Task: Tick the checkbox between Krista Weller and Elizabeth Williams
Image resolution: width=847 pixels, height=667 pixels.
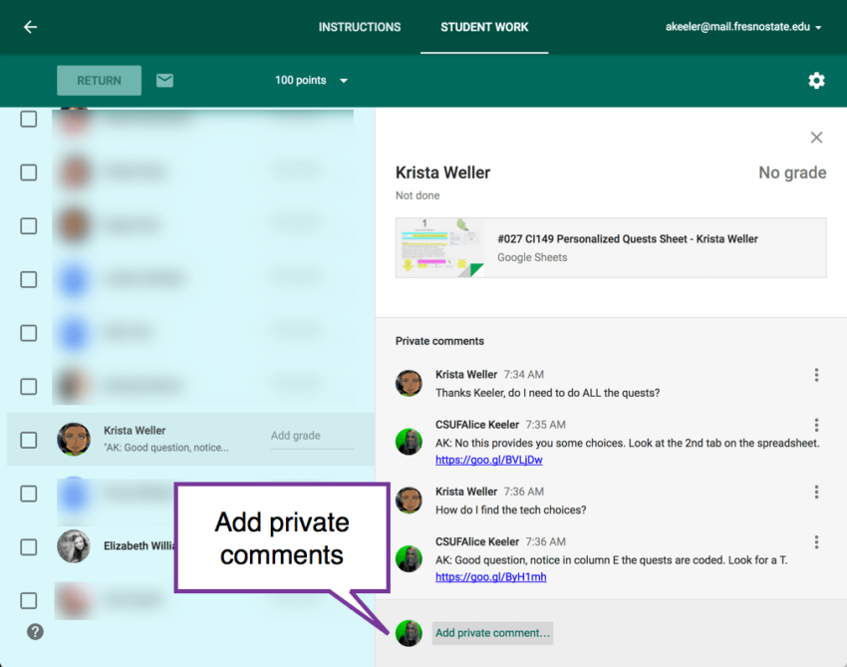Action: pyautogui.click(x=29, y=494)
